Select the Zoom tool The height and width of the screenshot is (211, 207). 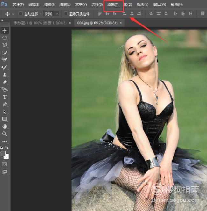click(4, 134)
